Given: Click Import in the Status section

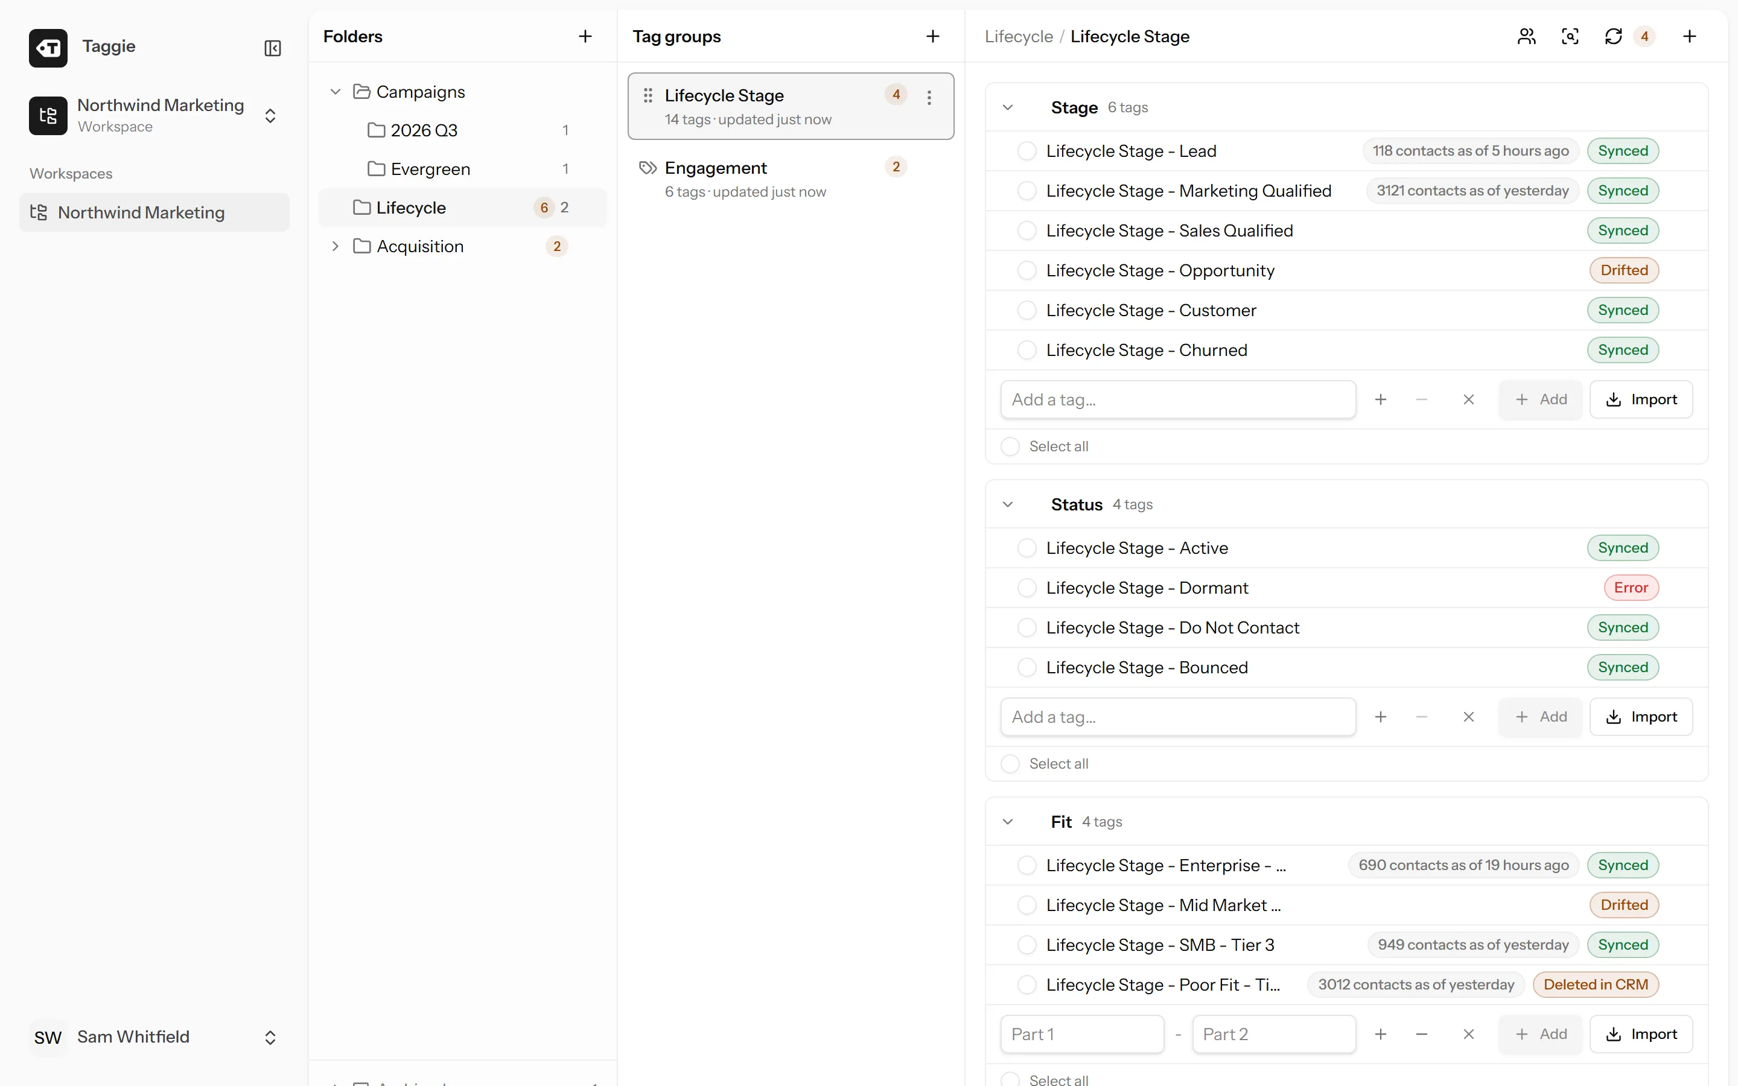Looking at the screenshot, I should (x=1641, y=717).
